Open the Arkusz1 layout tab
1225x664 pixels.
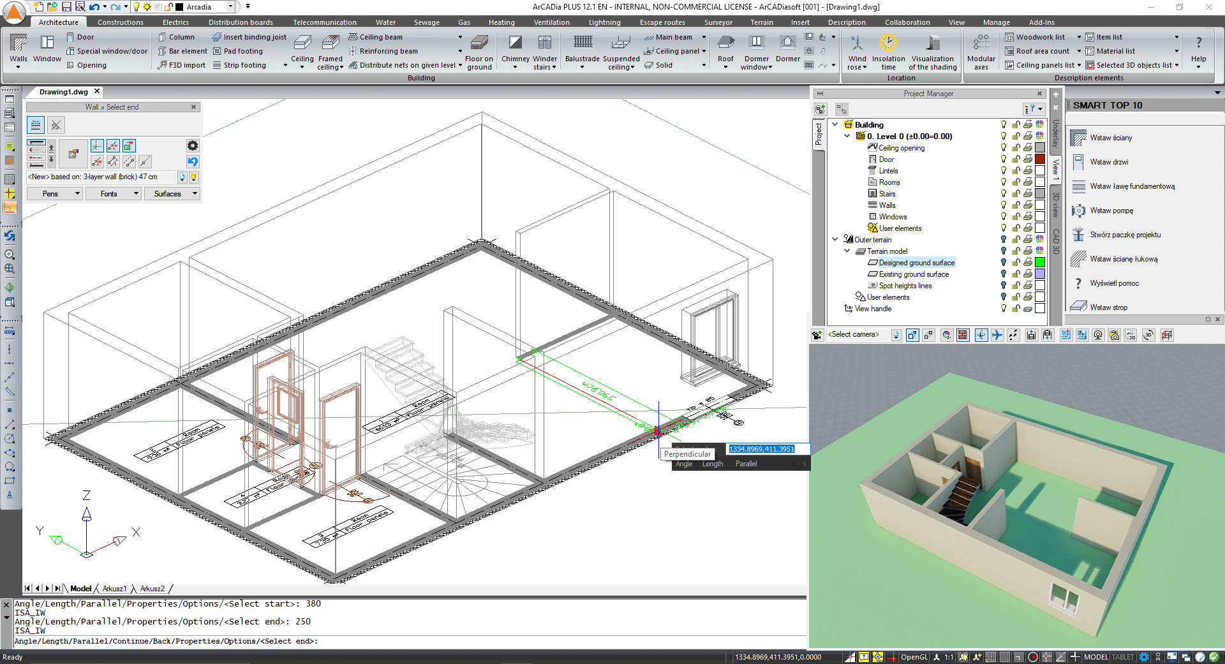pos(115,588)
